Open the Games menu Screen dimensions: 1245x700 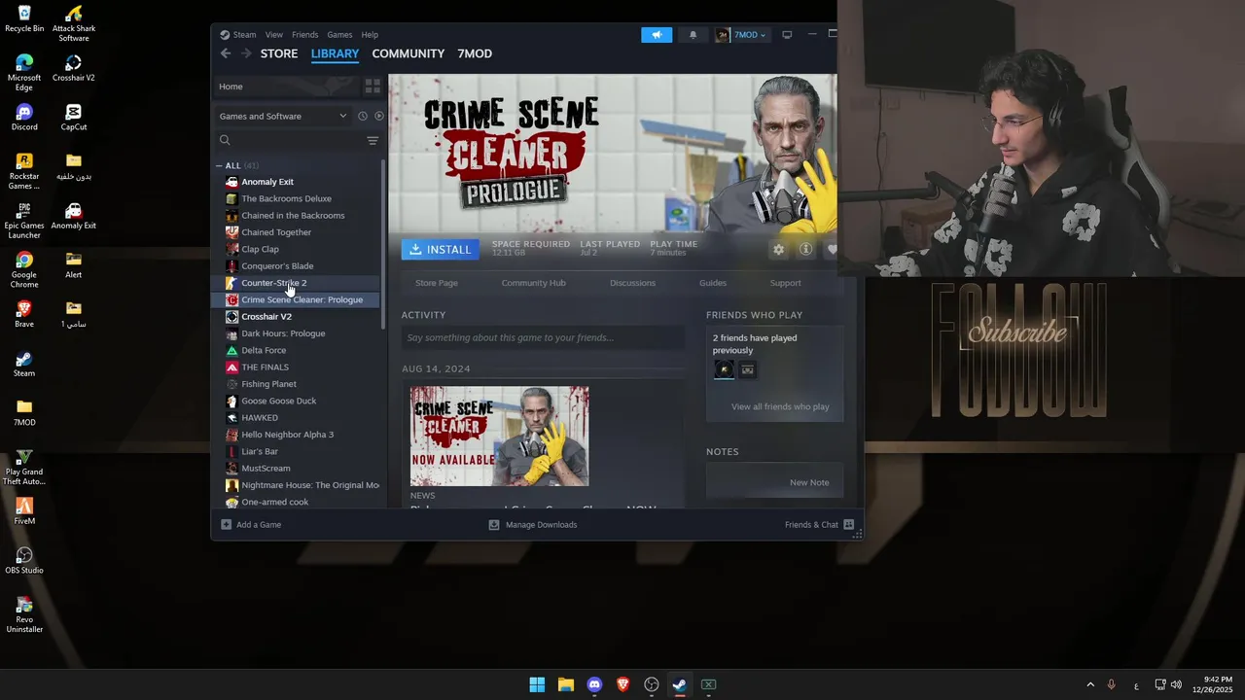(339, 34)
